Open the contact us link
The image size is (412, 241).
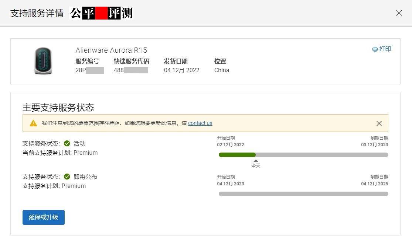coord(200,123)
